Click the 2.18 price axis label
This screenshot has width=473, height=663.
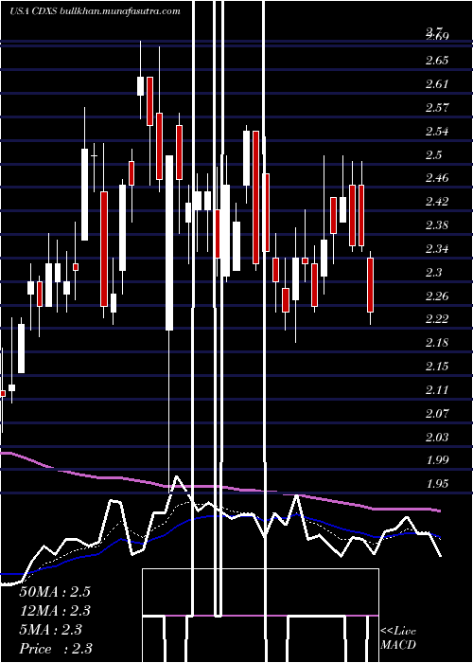pos(437,343)
